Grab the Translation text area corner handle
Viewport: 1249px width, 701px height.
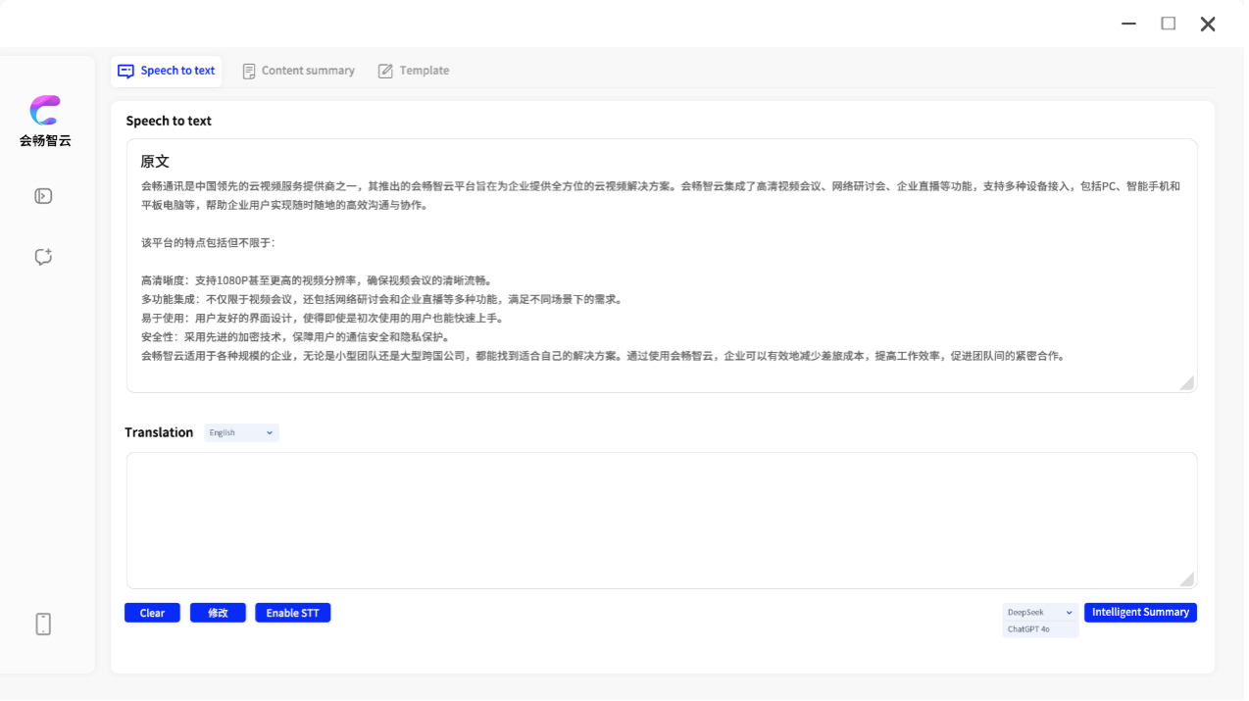1186,578
